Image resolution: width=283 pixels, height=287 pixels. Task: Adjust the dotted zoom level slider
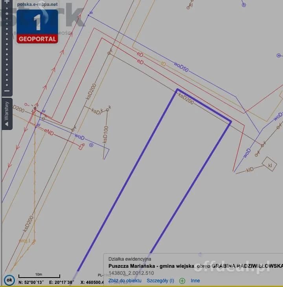click(x=7, y=47)
